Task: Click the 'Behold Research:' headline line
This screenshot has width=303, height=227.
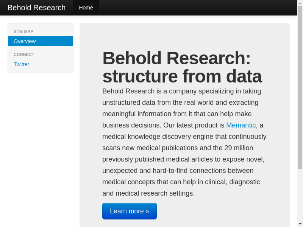Action: [176, 58]
